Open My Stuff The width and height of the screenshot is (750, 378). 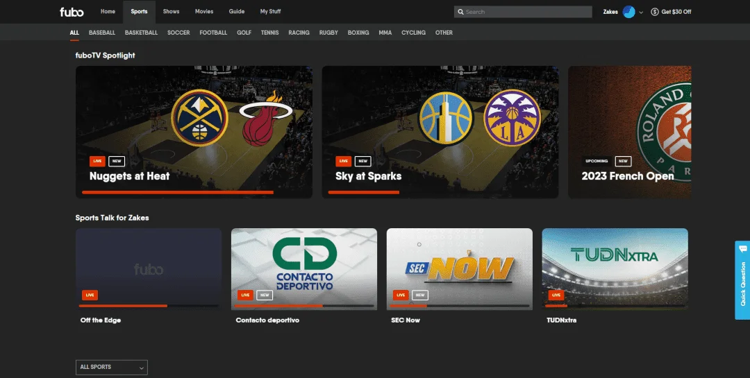pos(270,12)
